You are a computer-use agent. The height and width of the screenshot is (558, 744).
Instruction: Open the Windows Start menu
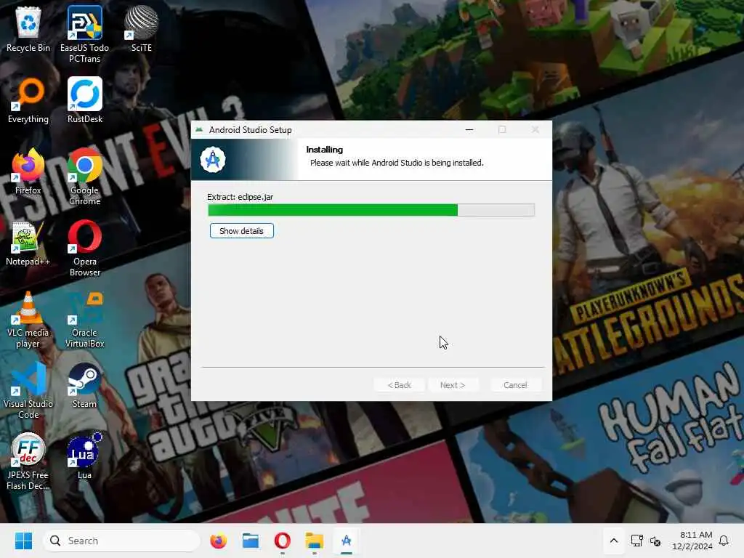click(23, 541)
